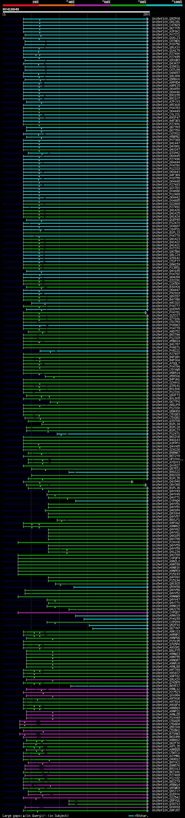Select hit label UniRef100_C0L2S1

pyautogui.click(x=166, y=114)
